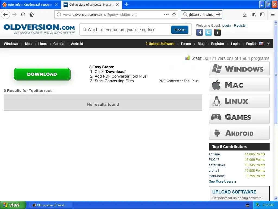Go back with the browser back arrow
Image resolution: width=278 pixels, height=209 pixels.
point(5,14)
